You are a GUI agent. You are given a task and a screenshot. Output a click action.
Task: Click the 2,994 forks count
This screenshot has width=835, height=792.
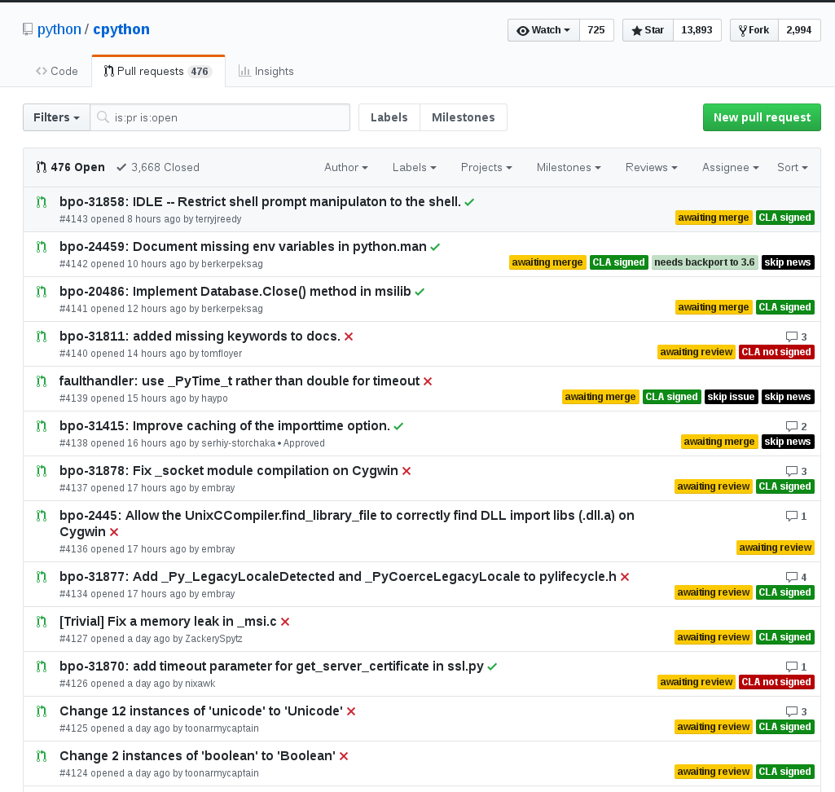[799, 30]
